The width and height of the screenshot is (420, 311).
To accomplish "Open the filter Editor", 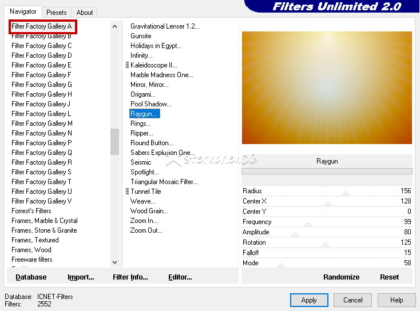I will 180,277.
